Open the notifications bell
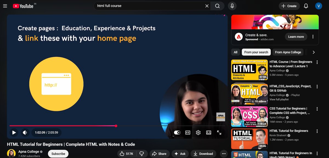 (306, 6)
